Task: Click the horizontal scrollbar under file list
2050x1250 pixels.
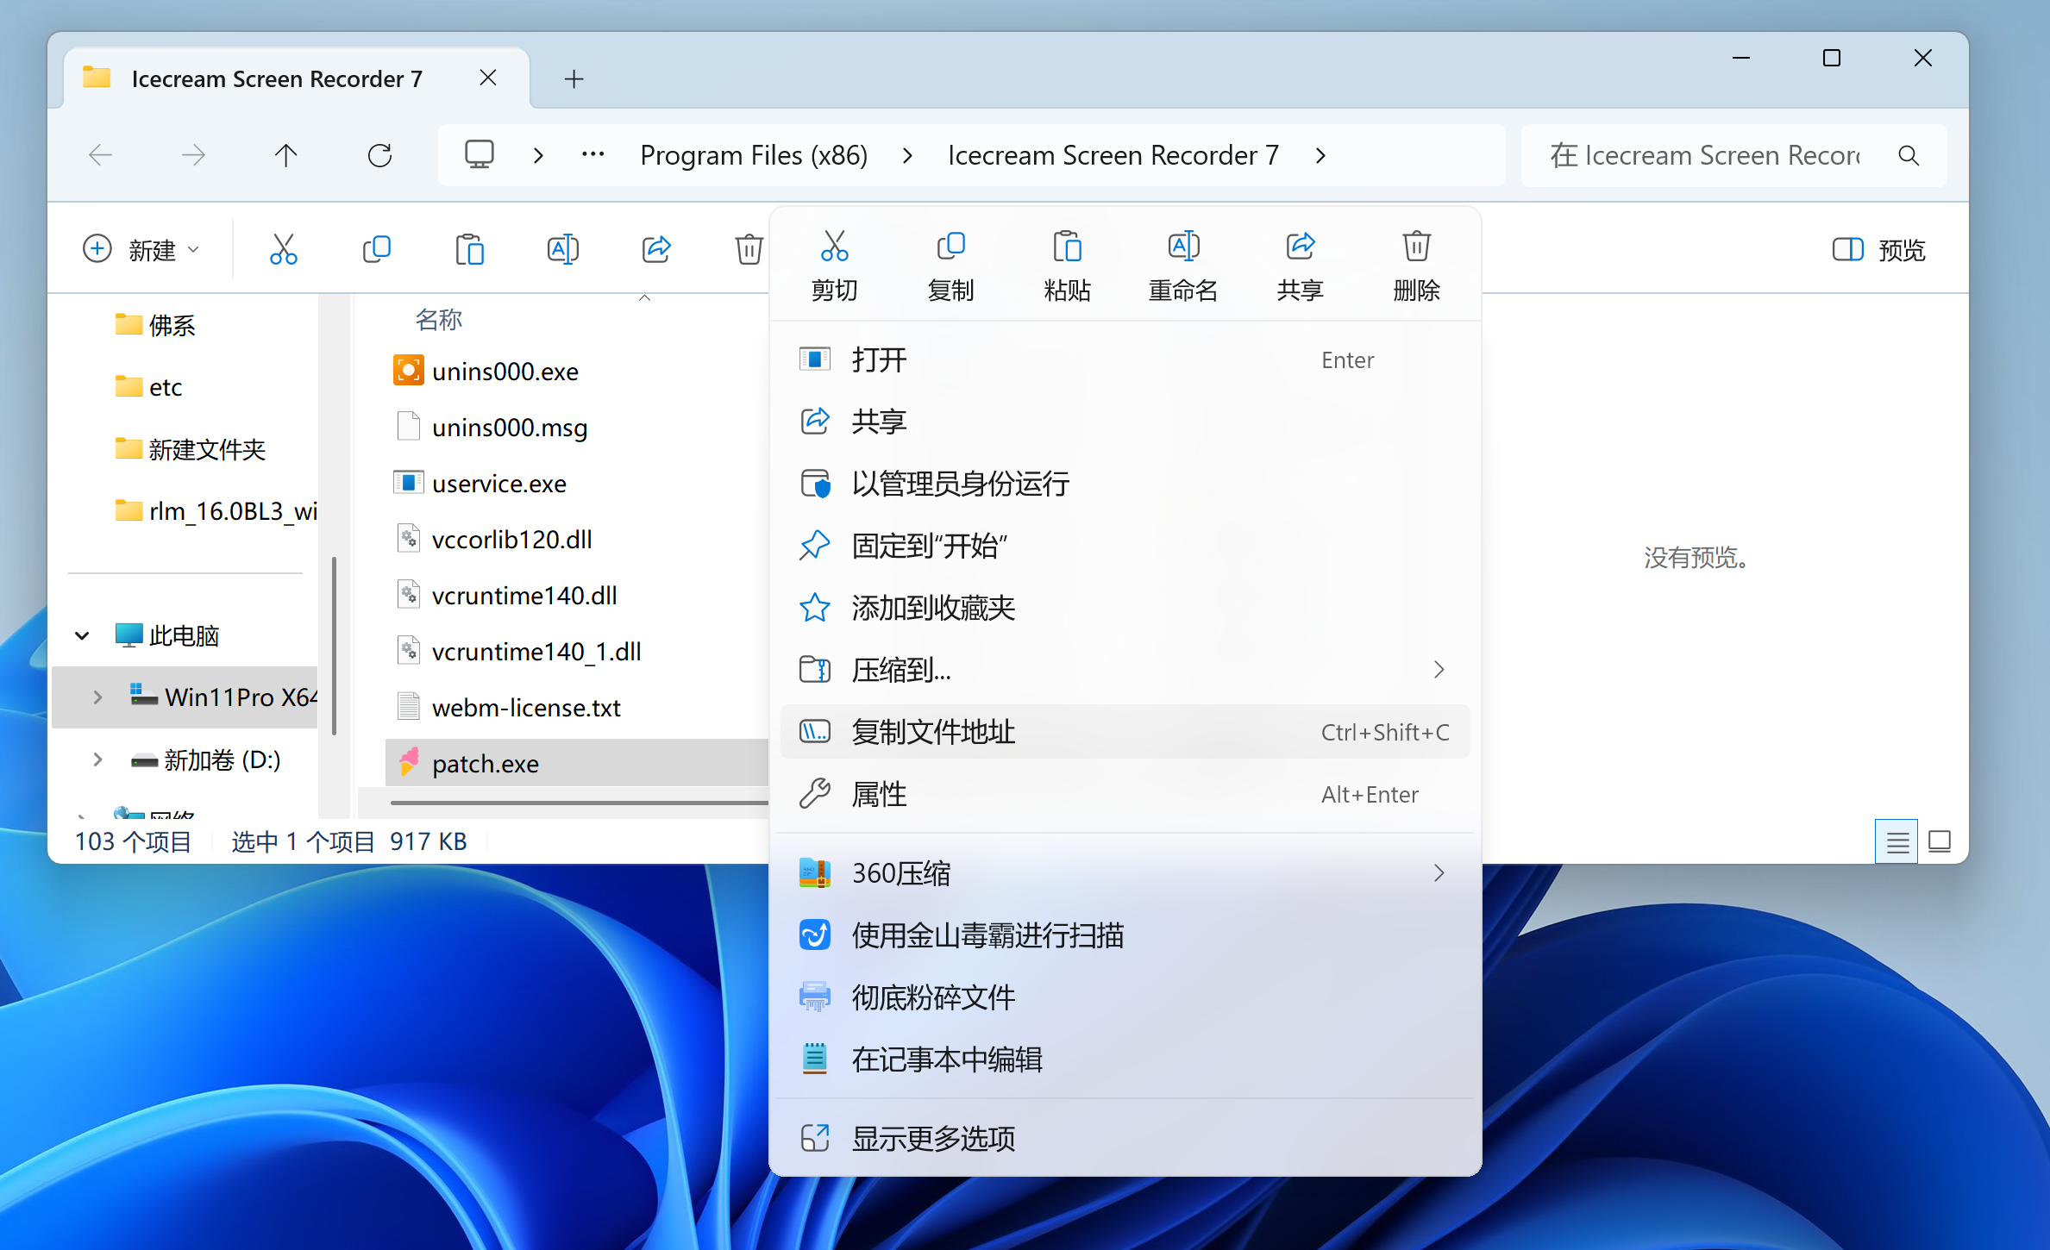Action: [578, 803]
